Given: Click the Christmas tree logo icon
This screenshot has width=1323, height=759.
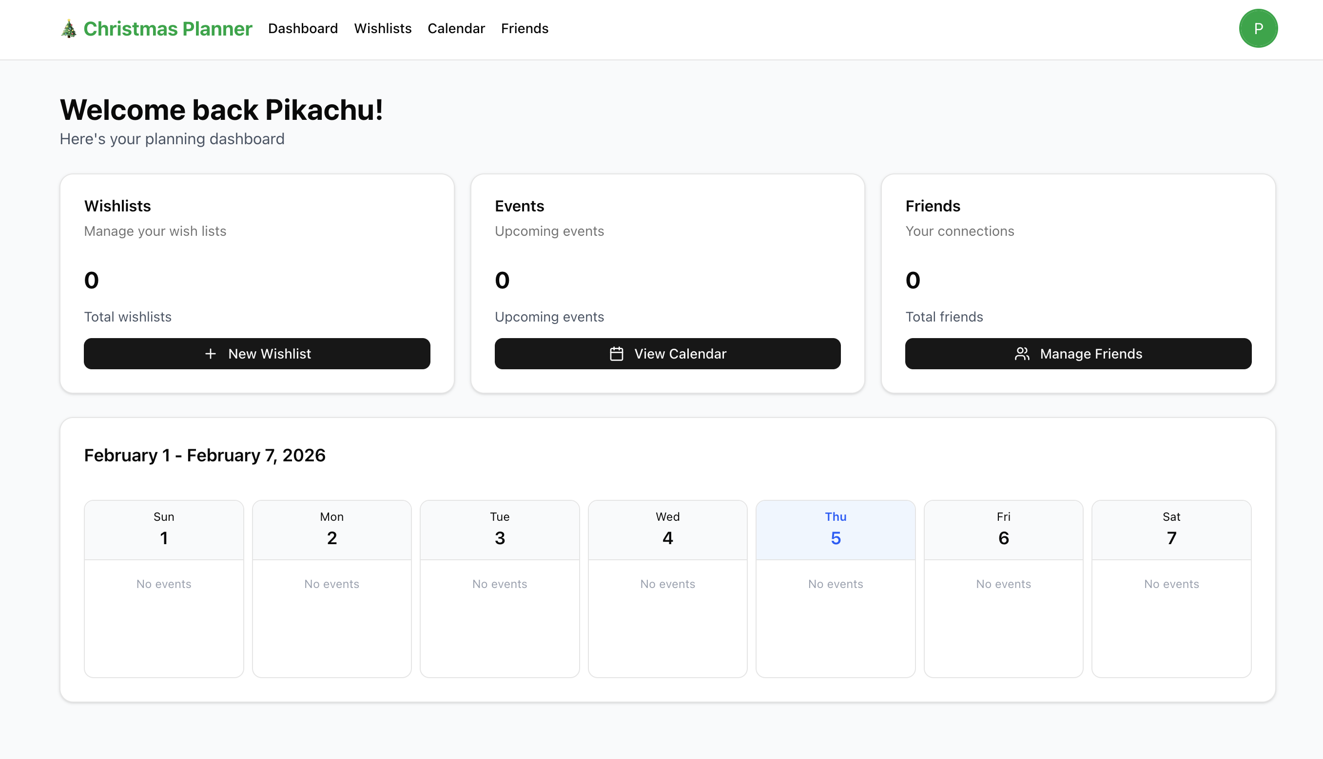Looking at the screenshot, I should (x=68, y=29).
